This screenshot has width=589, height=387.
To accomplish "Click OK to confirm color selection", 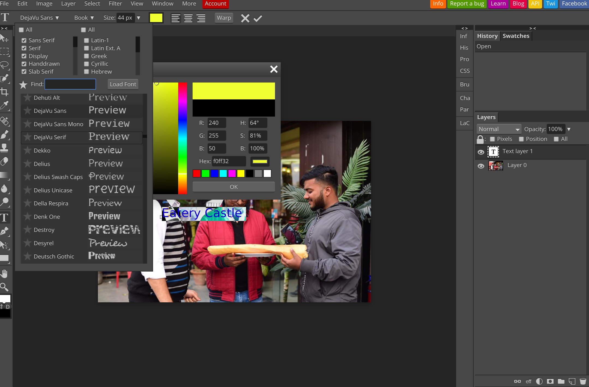I will click(x=234, y=187).
